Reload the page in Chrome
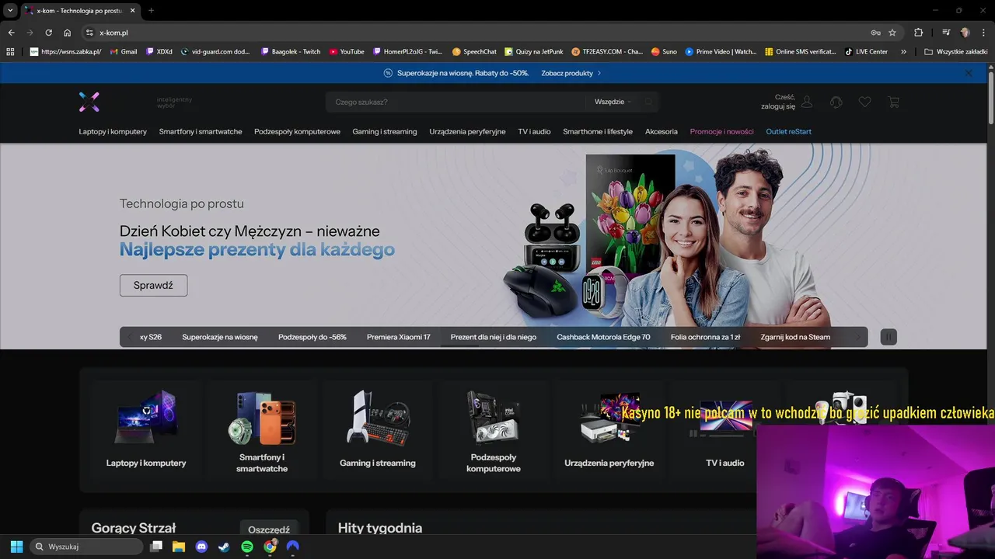Viewport: 995px width, 559px height. (48, 33)
